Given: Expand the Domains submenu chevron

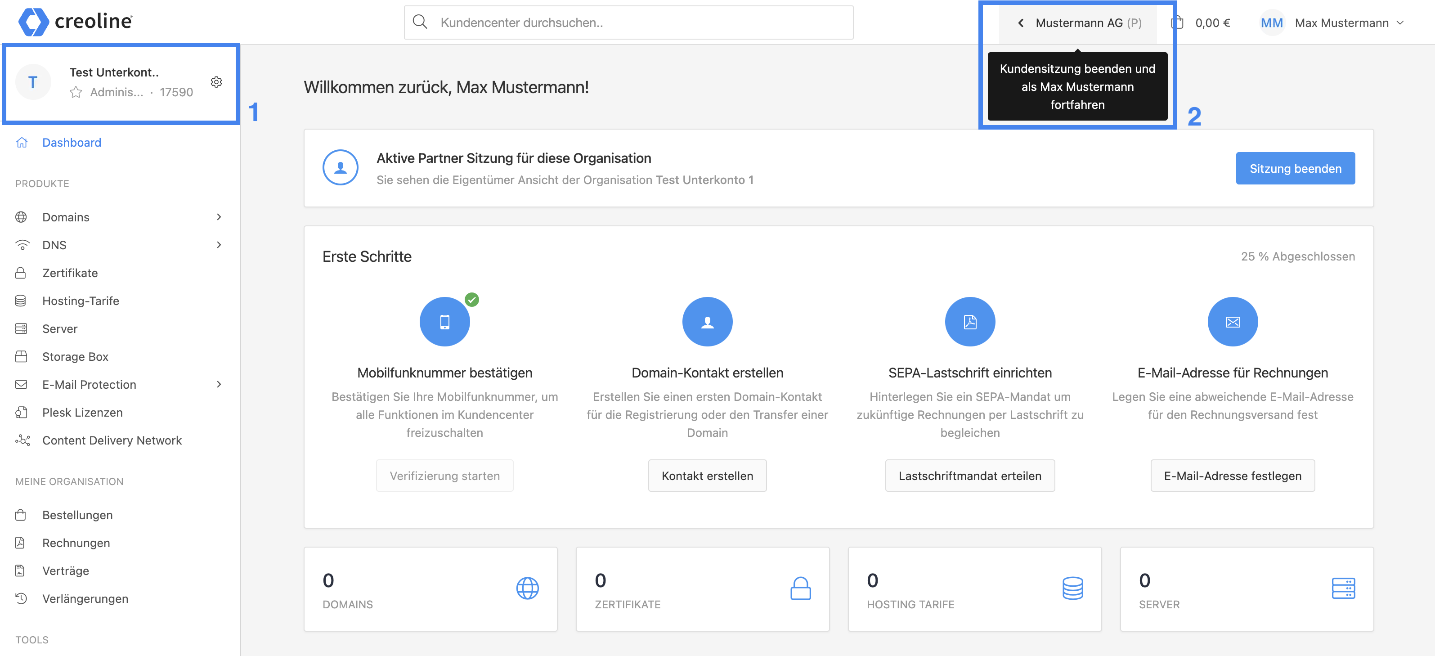Looking at the screenshot, I should (219, 217).
